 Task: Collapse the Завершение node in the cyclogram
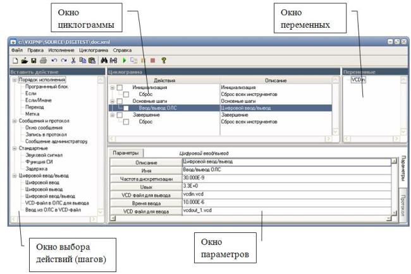113,115
